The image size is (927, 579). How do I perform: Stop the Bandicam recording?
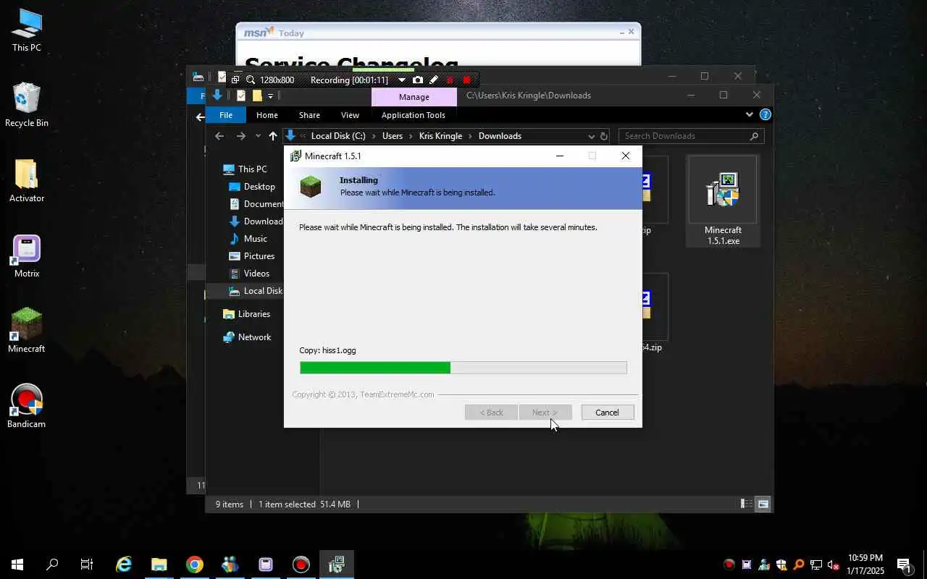pyautogui.click(x=466, y=80)
